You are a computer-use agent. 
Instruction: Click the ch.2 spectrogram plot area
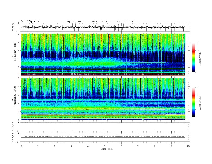coord(103,99)
